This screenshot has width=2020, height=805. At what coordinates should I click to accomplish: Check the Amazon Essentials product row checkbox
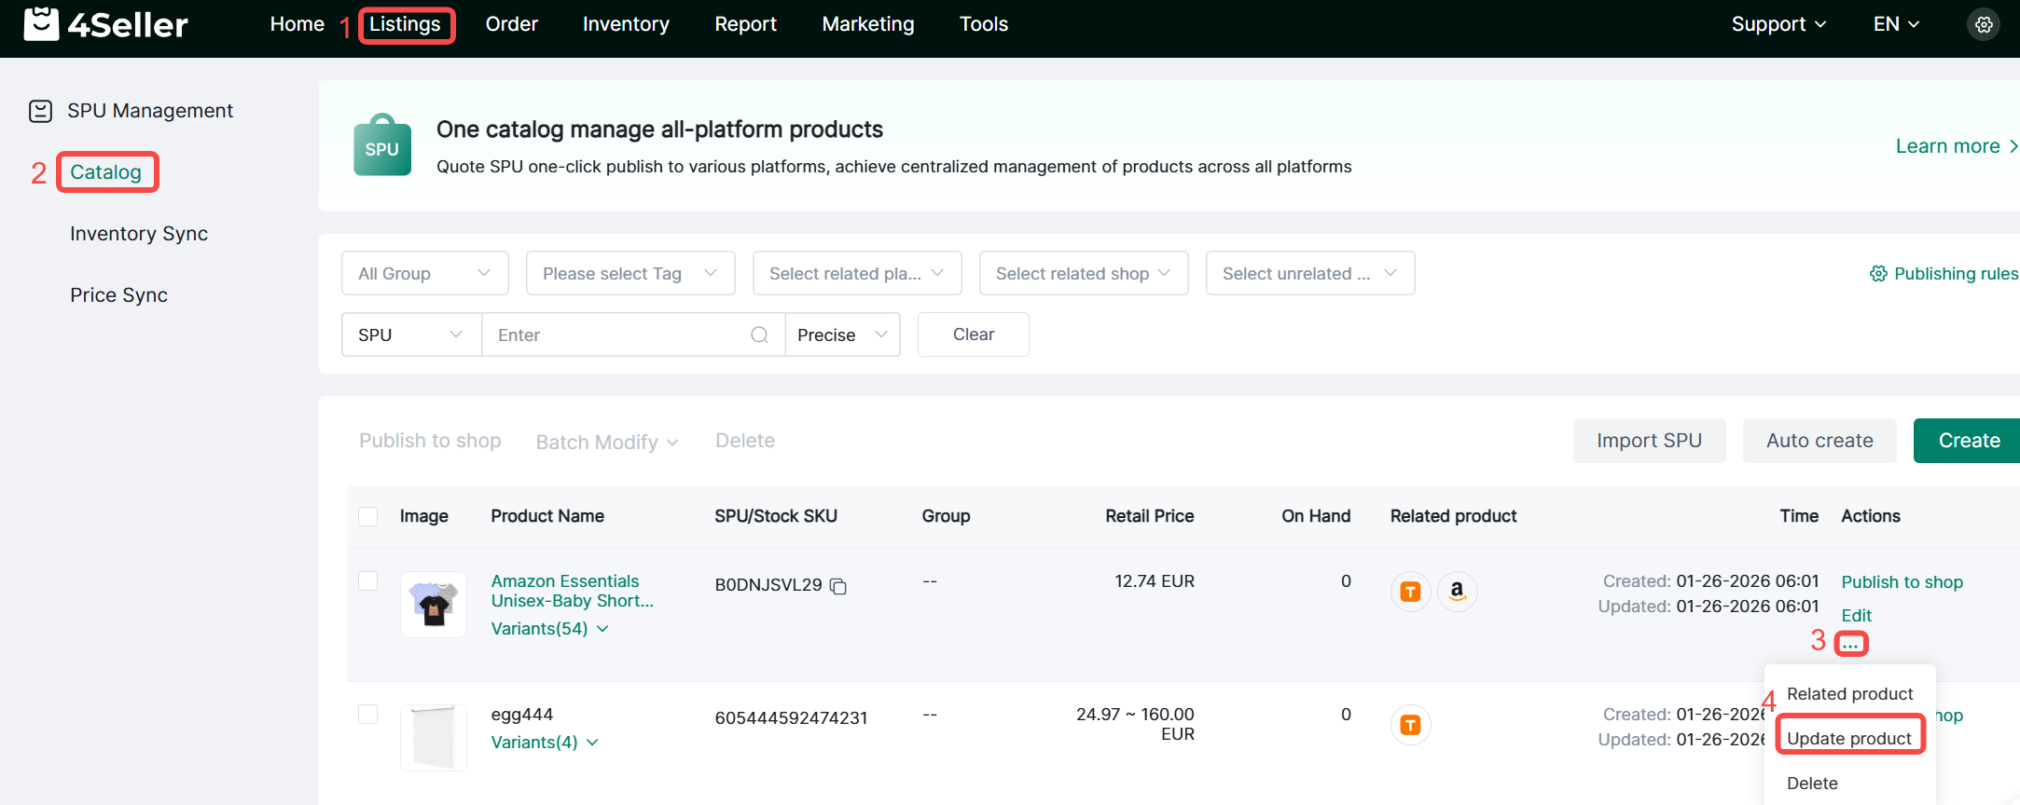click(368, 581)
